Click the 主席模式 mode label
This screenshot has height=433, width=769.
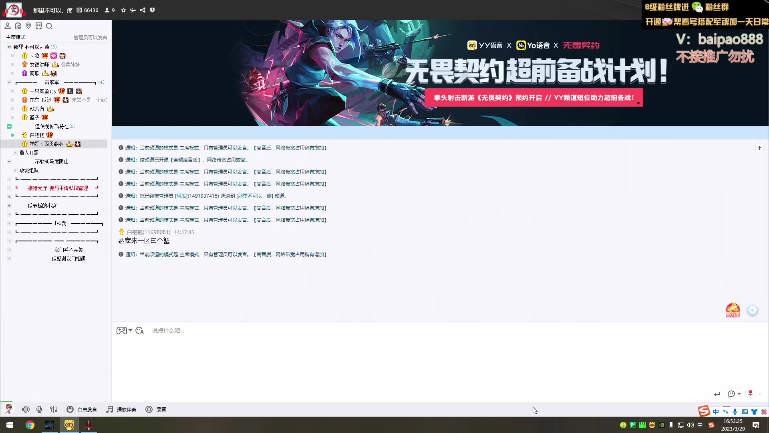click(16, 37)
